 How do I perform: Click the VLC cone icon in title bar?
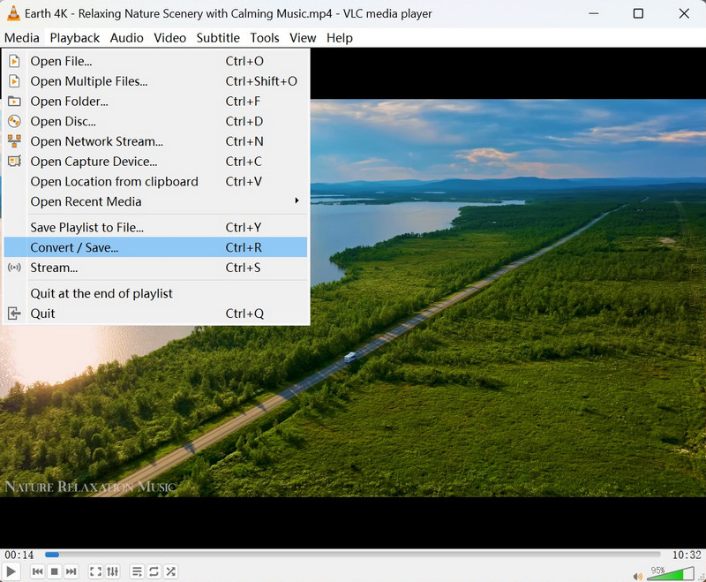(x=13, y=13)
